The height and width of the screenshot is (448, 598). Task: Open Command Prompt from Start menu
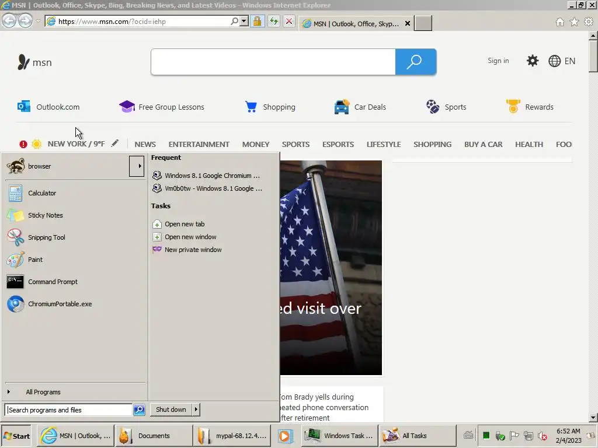[75, 282]
